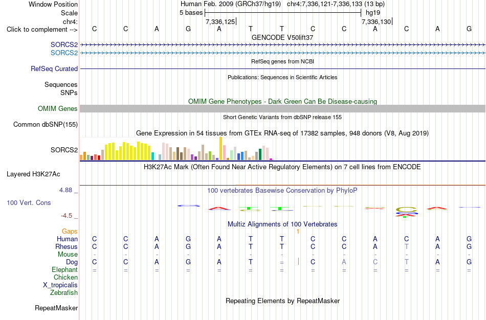Select the X_tropicalis species label
This screenshot has width=486, height=320.
pyautogui.click(x=60, y=285)
